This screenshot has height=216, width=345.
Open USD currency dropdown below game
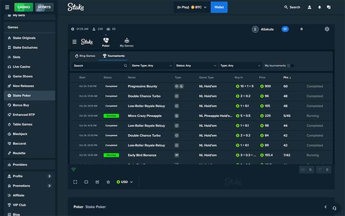(125, 182)
